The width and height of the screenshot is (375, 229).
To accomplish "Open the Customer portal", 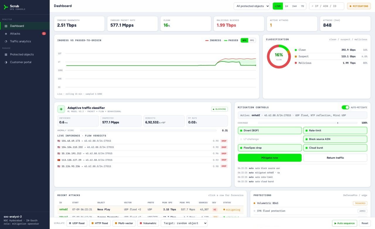I will point(25,62).
